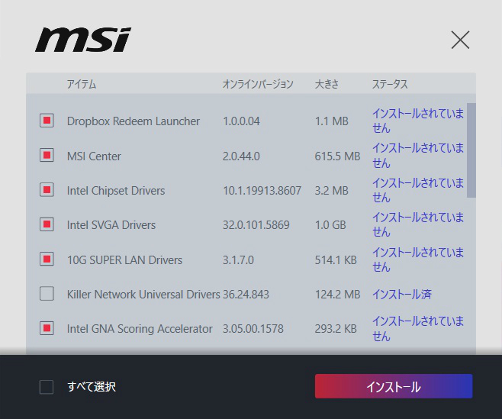Toggle the Intel Chipset Drivers checkbox
The width and height of the screenshot is (502, 419).
[47, 190]
